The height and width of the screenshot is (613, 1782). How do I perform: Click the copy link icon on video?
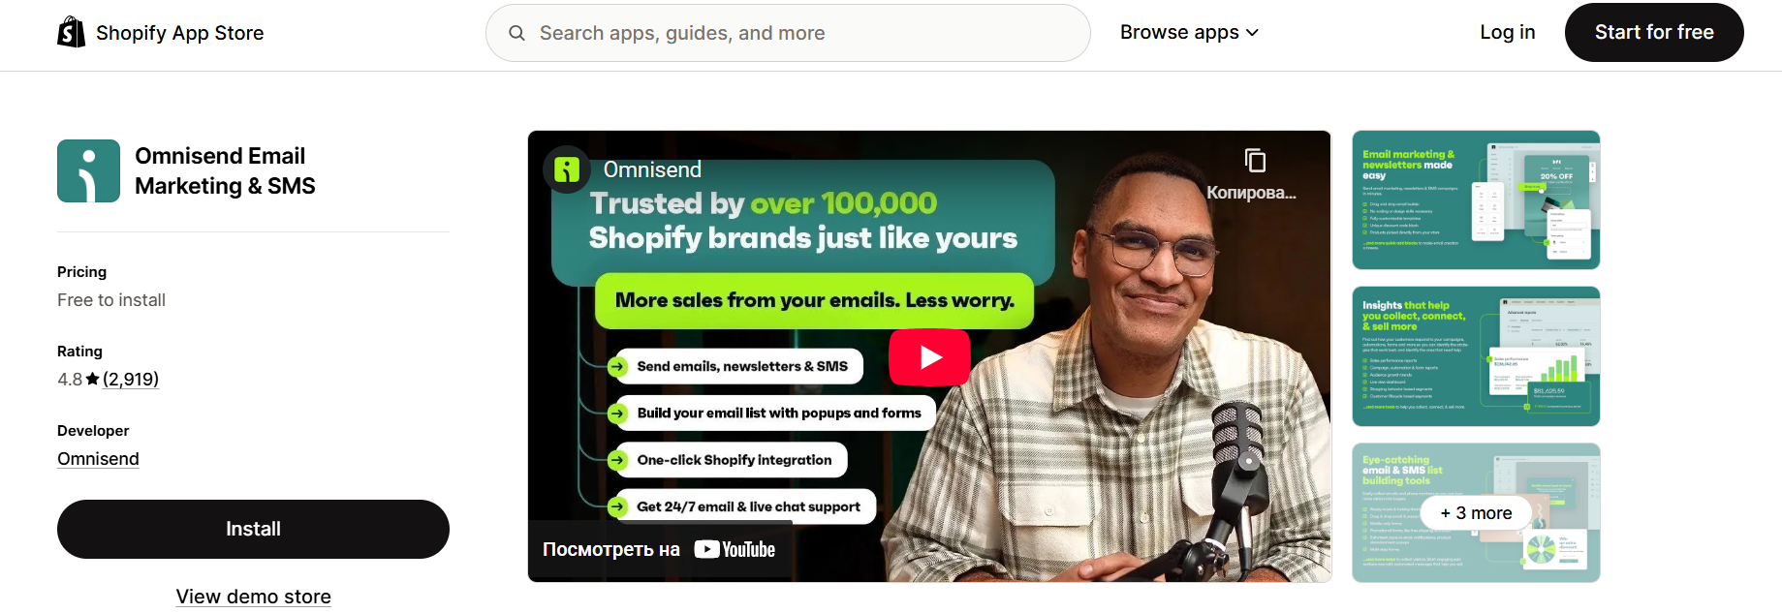click(1255, 161)
